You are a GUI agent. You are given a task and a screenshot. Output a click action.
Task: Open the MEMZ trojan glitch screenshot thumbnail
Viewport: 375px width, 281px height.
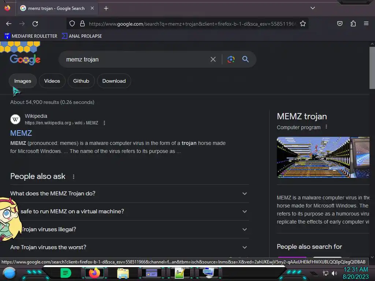pos(313,157)
